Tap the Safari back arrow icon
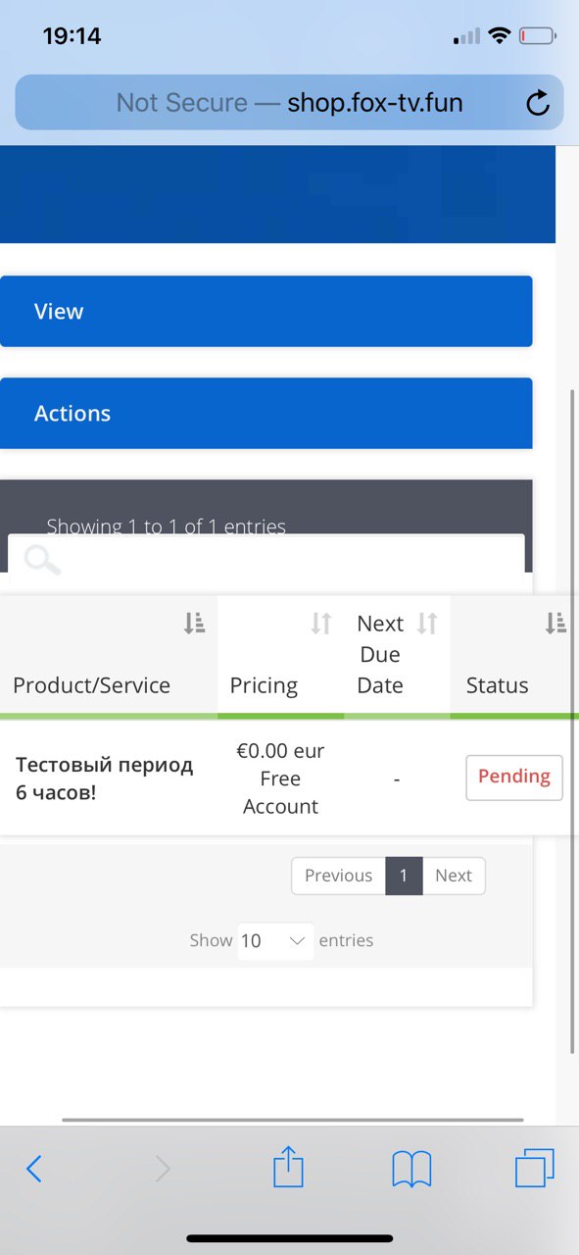 [x=34, y=1169]
